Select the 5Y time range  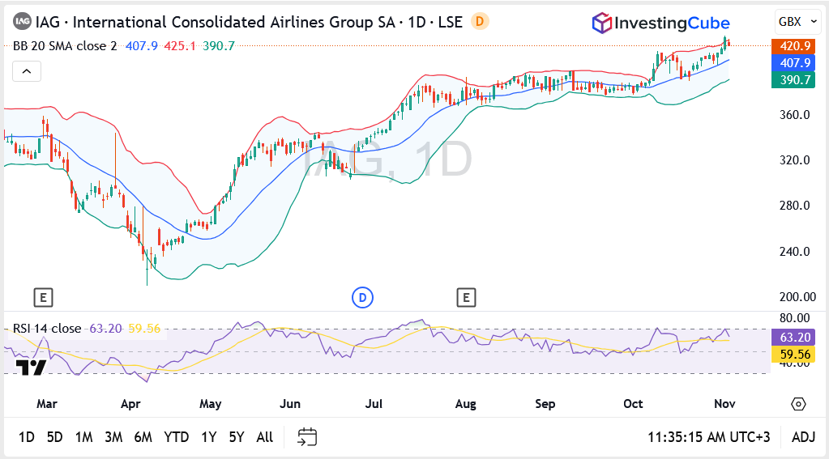coord(236,437)
